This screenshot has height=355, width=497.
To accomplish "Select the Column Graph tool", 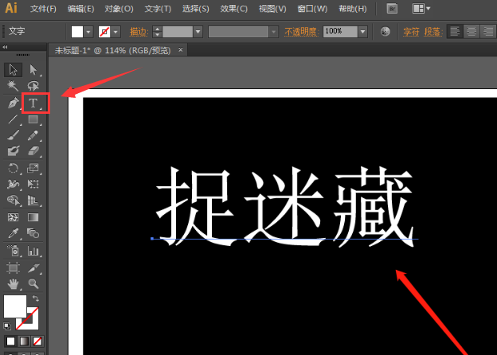I will pos(33,251).
